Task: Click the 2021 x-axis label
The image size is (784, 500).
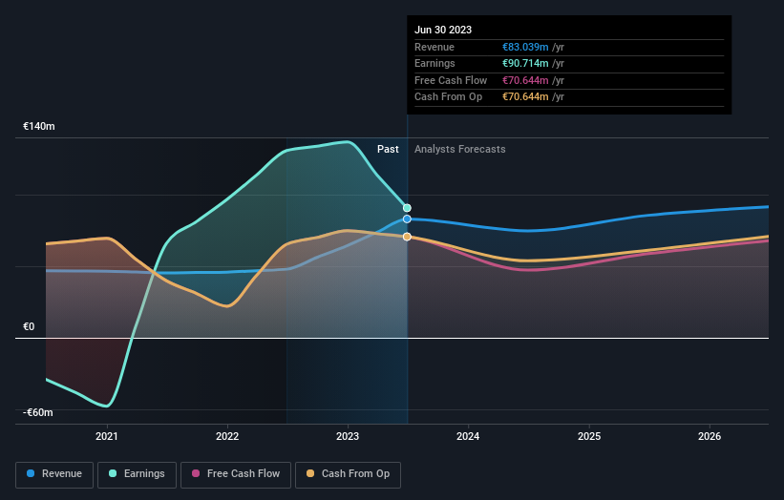Action: click(107, 436)
